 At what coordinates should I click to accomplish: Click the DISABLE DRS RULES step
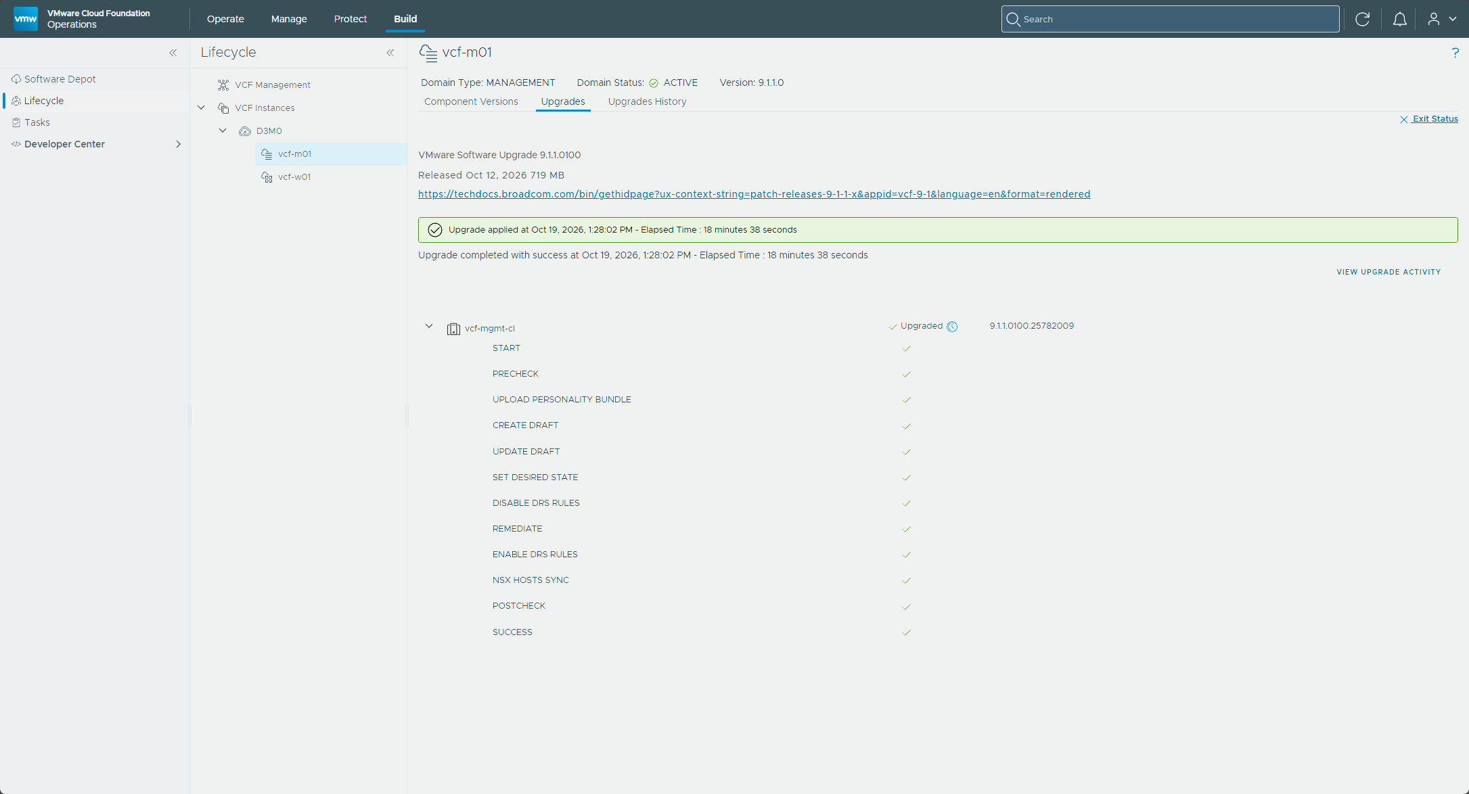click(x=536, y=503)
